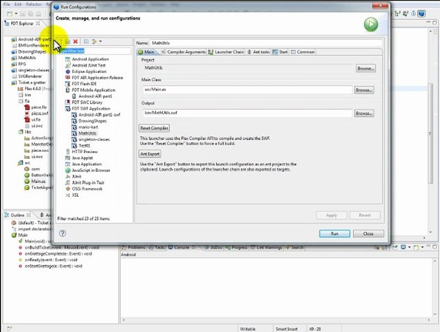Viewport: 440px width, 332px height.
Task: Click the help question mark icon
Action: tap(63, 233)
